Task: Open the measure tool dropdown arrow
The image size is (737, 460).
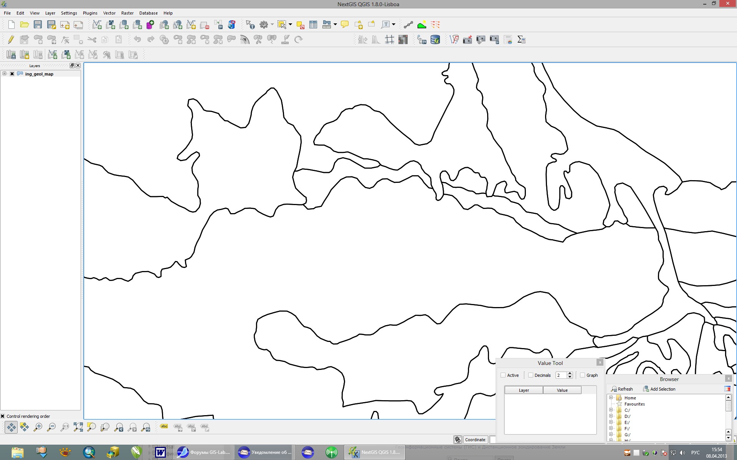Action: 335,25
